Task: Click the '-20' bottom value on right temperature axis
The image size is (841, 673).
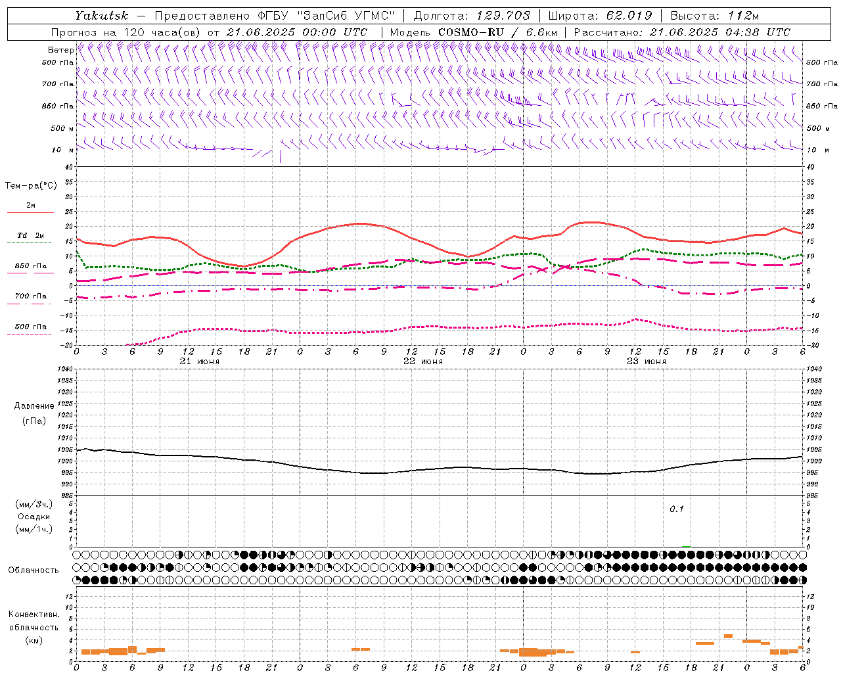Action: (x=812, y=345)
